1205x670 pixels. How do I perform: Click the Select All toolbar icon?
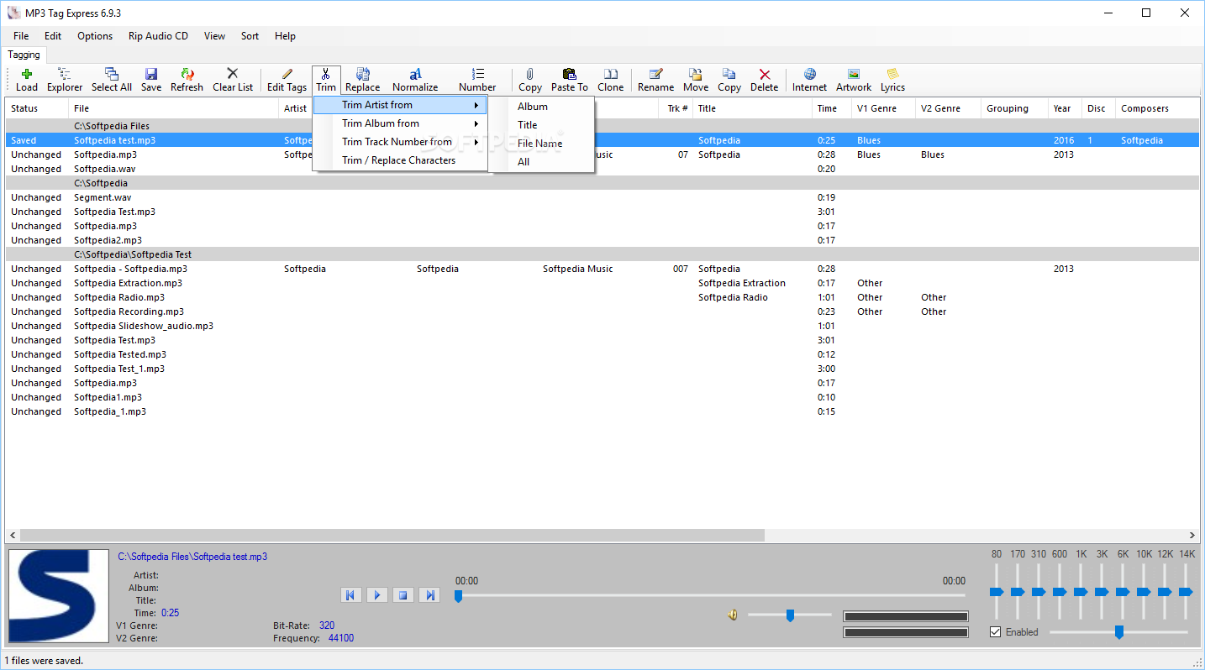coord(111,80)
